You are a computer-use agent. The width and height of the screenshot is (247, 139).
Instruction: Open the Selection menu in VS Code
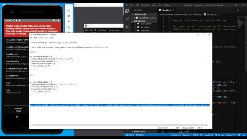[145, 5]
